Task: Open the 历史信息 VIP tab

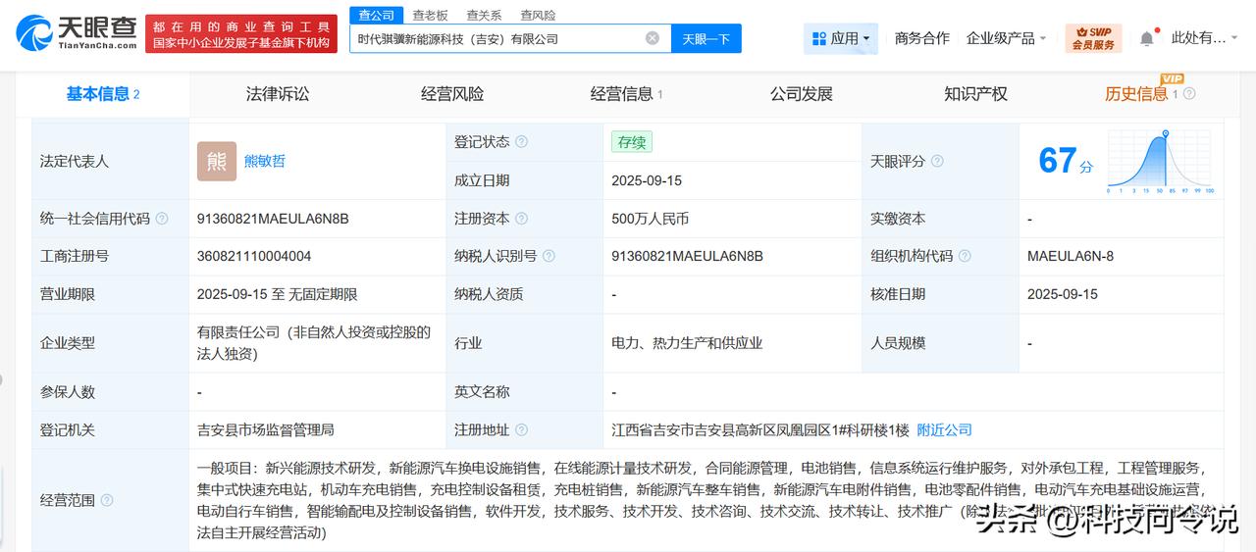Action: coord(1136,94)
